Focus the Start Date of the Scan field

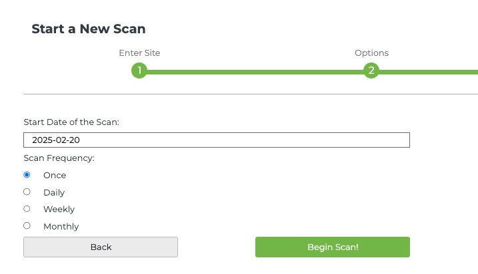217,140
